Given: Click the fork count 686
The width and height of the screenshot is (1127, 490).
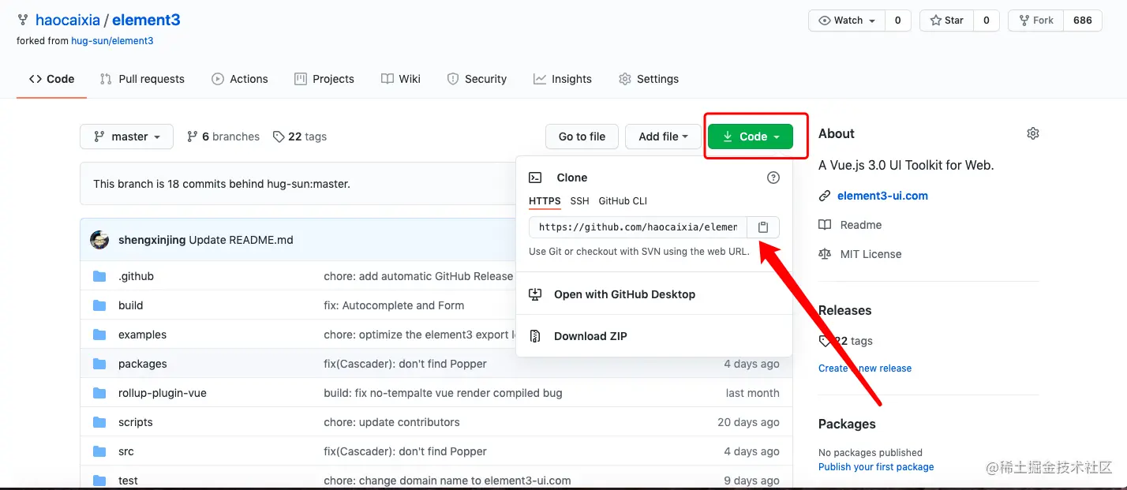Looking at the screenshot, I should coord(1082,21).
